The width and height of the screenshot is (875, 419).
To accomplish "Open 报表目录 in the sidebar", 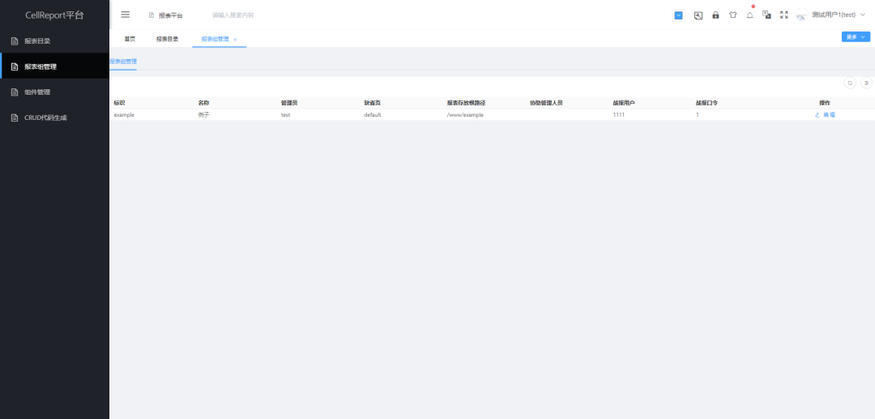I will coord(55,41).
